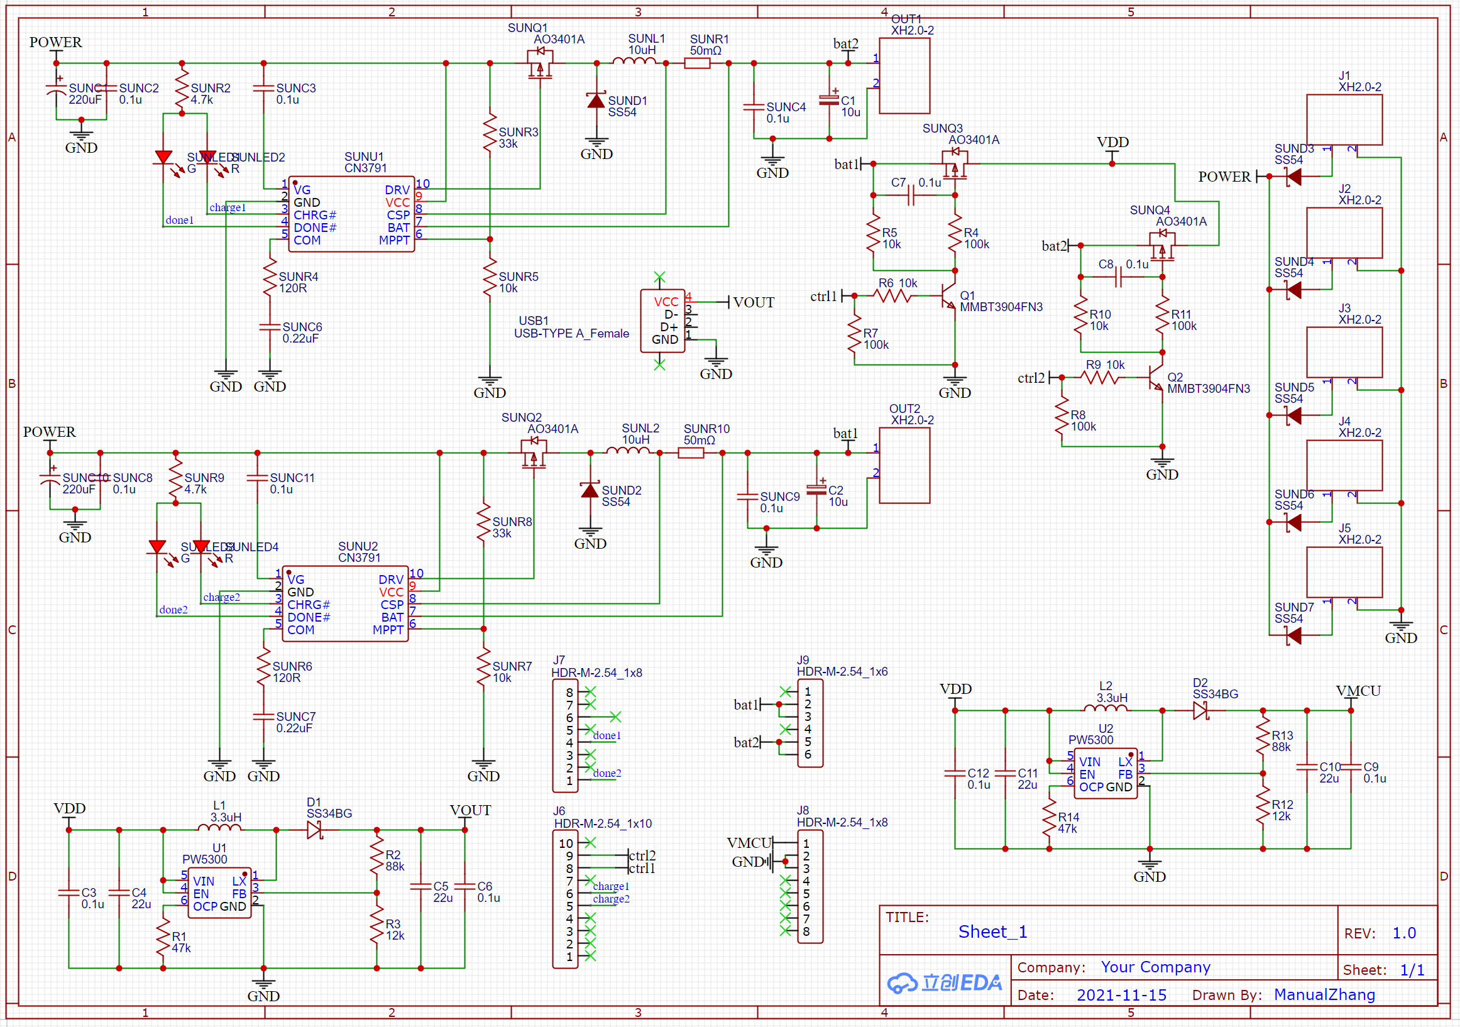The height and width of the screenshot is (1027, 1460).
Task: Click the SUNL2 10uH inductor symbol
Action: (628, 451)
